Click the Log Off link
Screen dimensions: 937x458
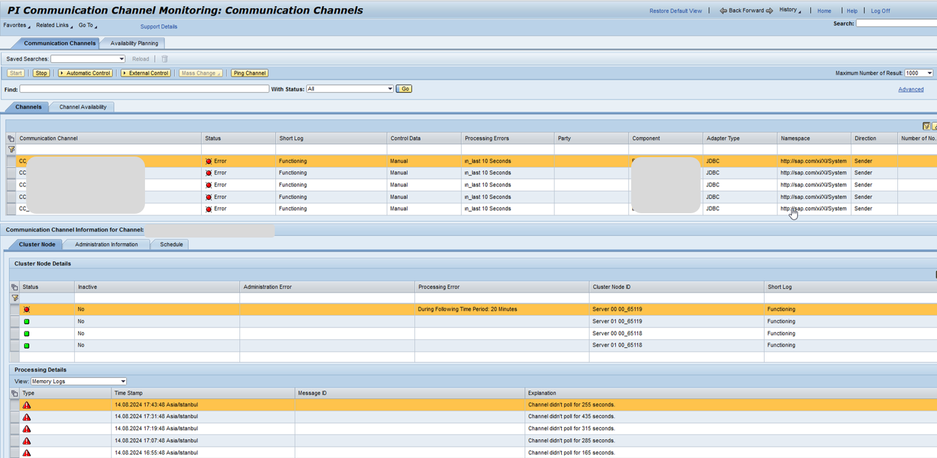880,11
